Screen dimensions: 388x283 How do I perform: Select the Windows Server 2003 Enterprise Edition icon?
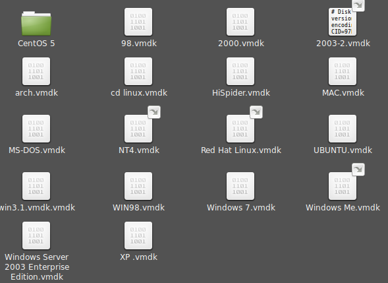(x=36, y=236)
